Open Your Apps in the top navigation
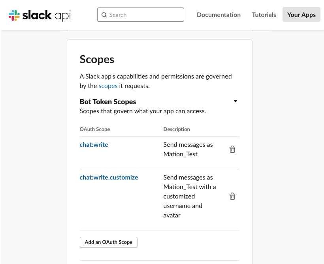324x264 pixels. 301,15
